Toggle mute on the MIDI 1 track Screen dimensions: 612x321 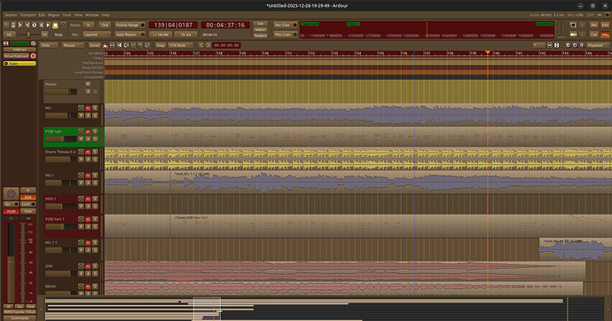pyautogui.click(x=88, y=199)
